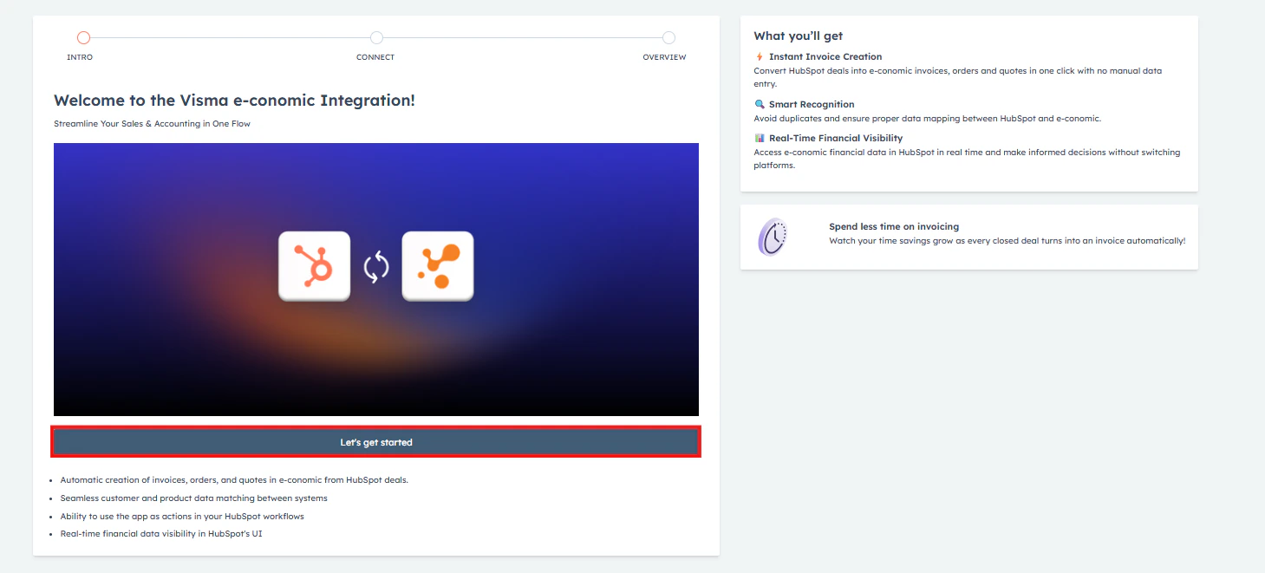Click the 'Ability to use the app as actions' bullet
The height and width of the screenshot is (573, 1265).
click(x=182, y=516)
